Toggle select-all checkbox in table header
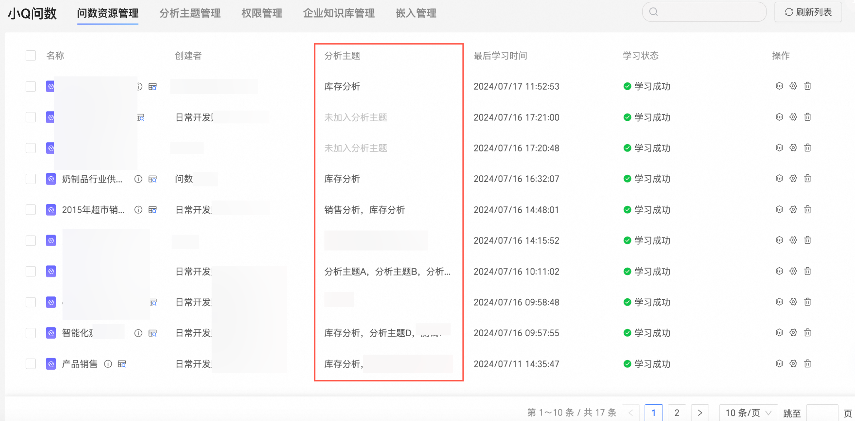Viewport: 855px width, 421px height. pos(31,56)
